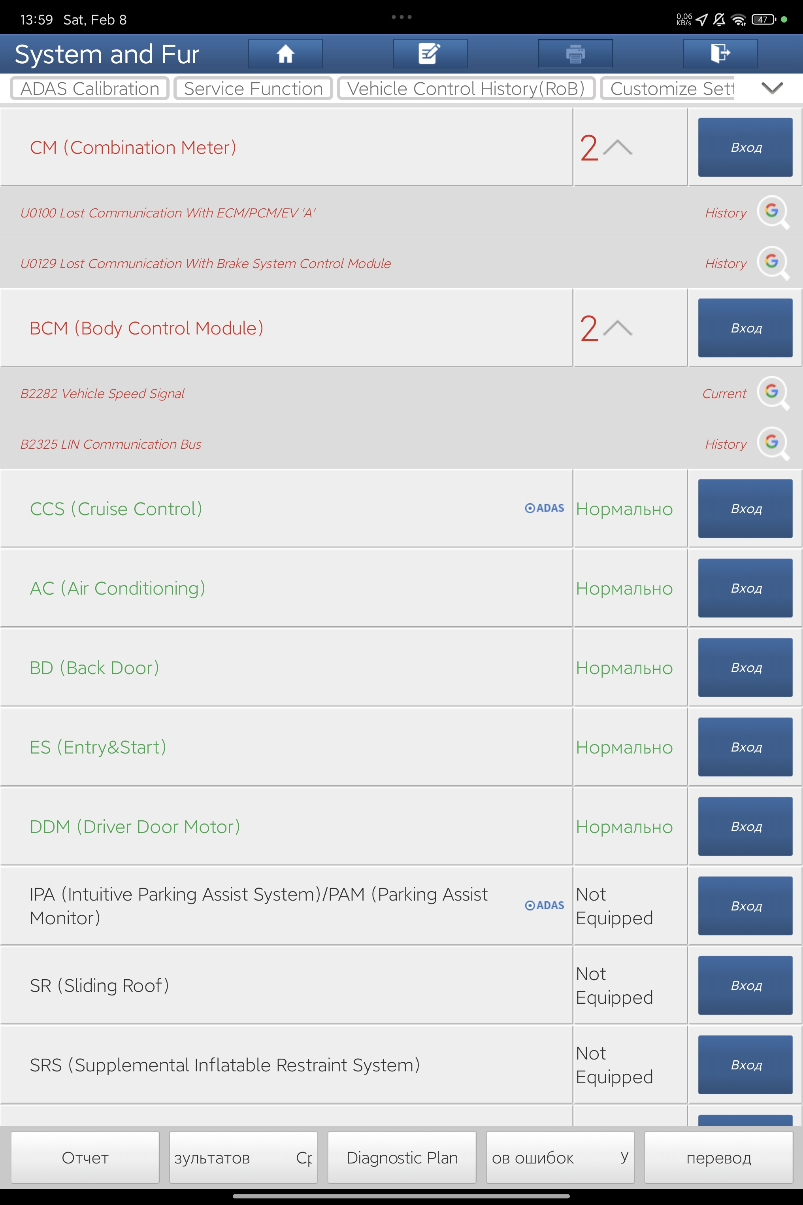Viewport: 803px width, 1205px height.
Task: Click the перевод translate button
Action: pos(718,1157)
